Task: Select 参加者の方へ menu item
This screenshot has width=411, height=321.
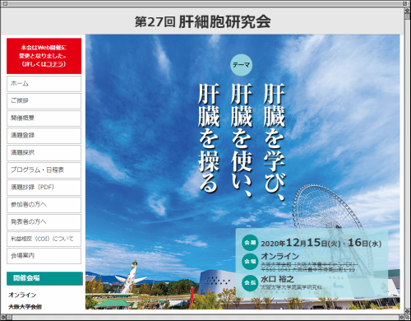Action: pyautogui.click(x=44, y=205)
